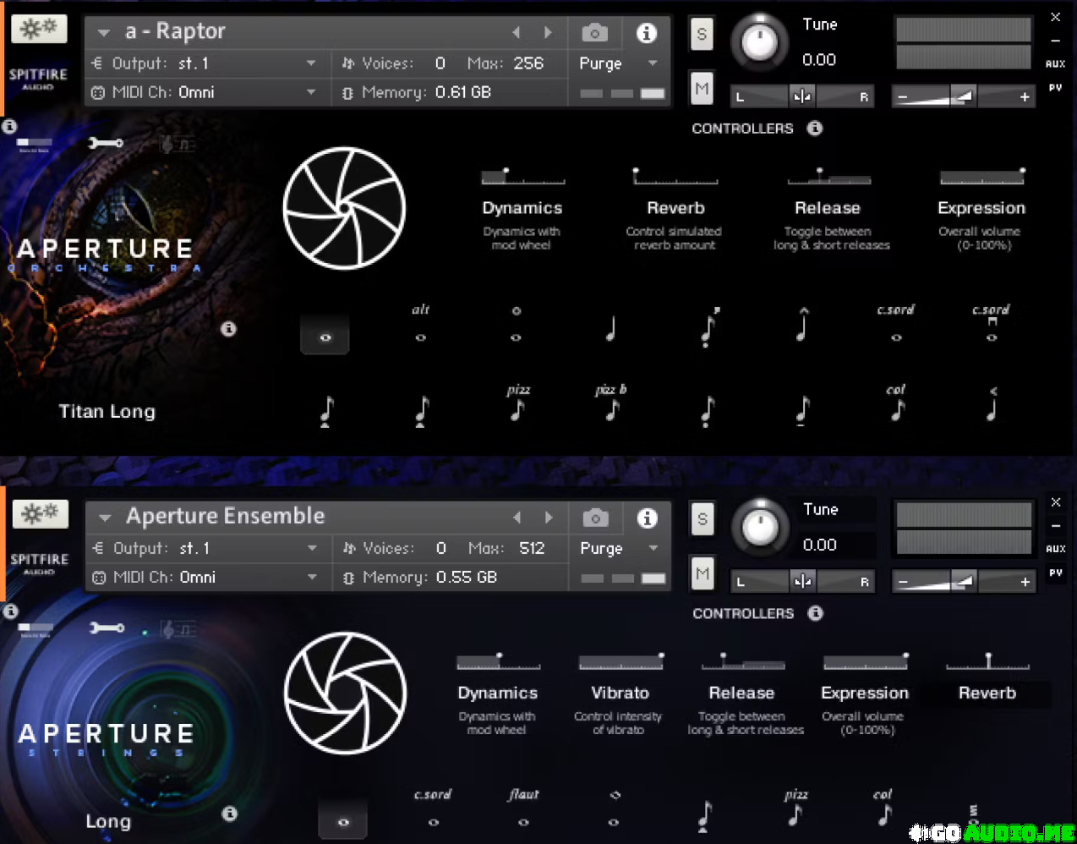Click the Vibrato slider in Aperture Ensemble
This screenshot has height=844, width=1077.
621,661
